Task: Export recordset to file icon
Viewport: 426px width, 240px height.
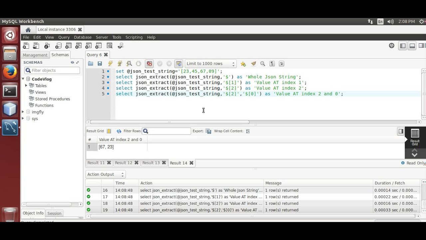Action: click(208, 131)
